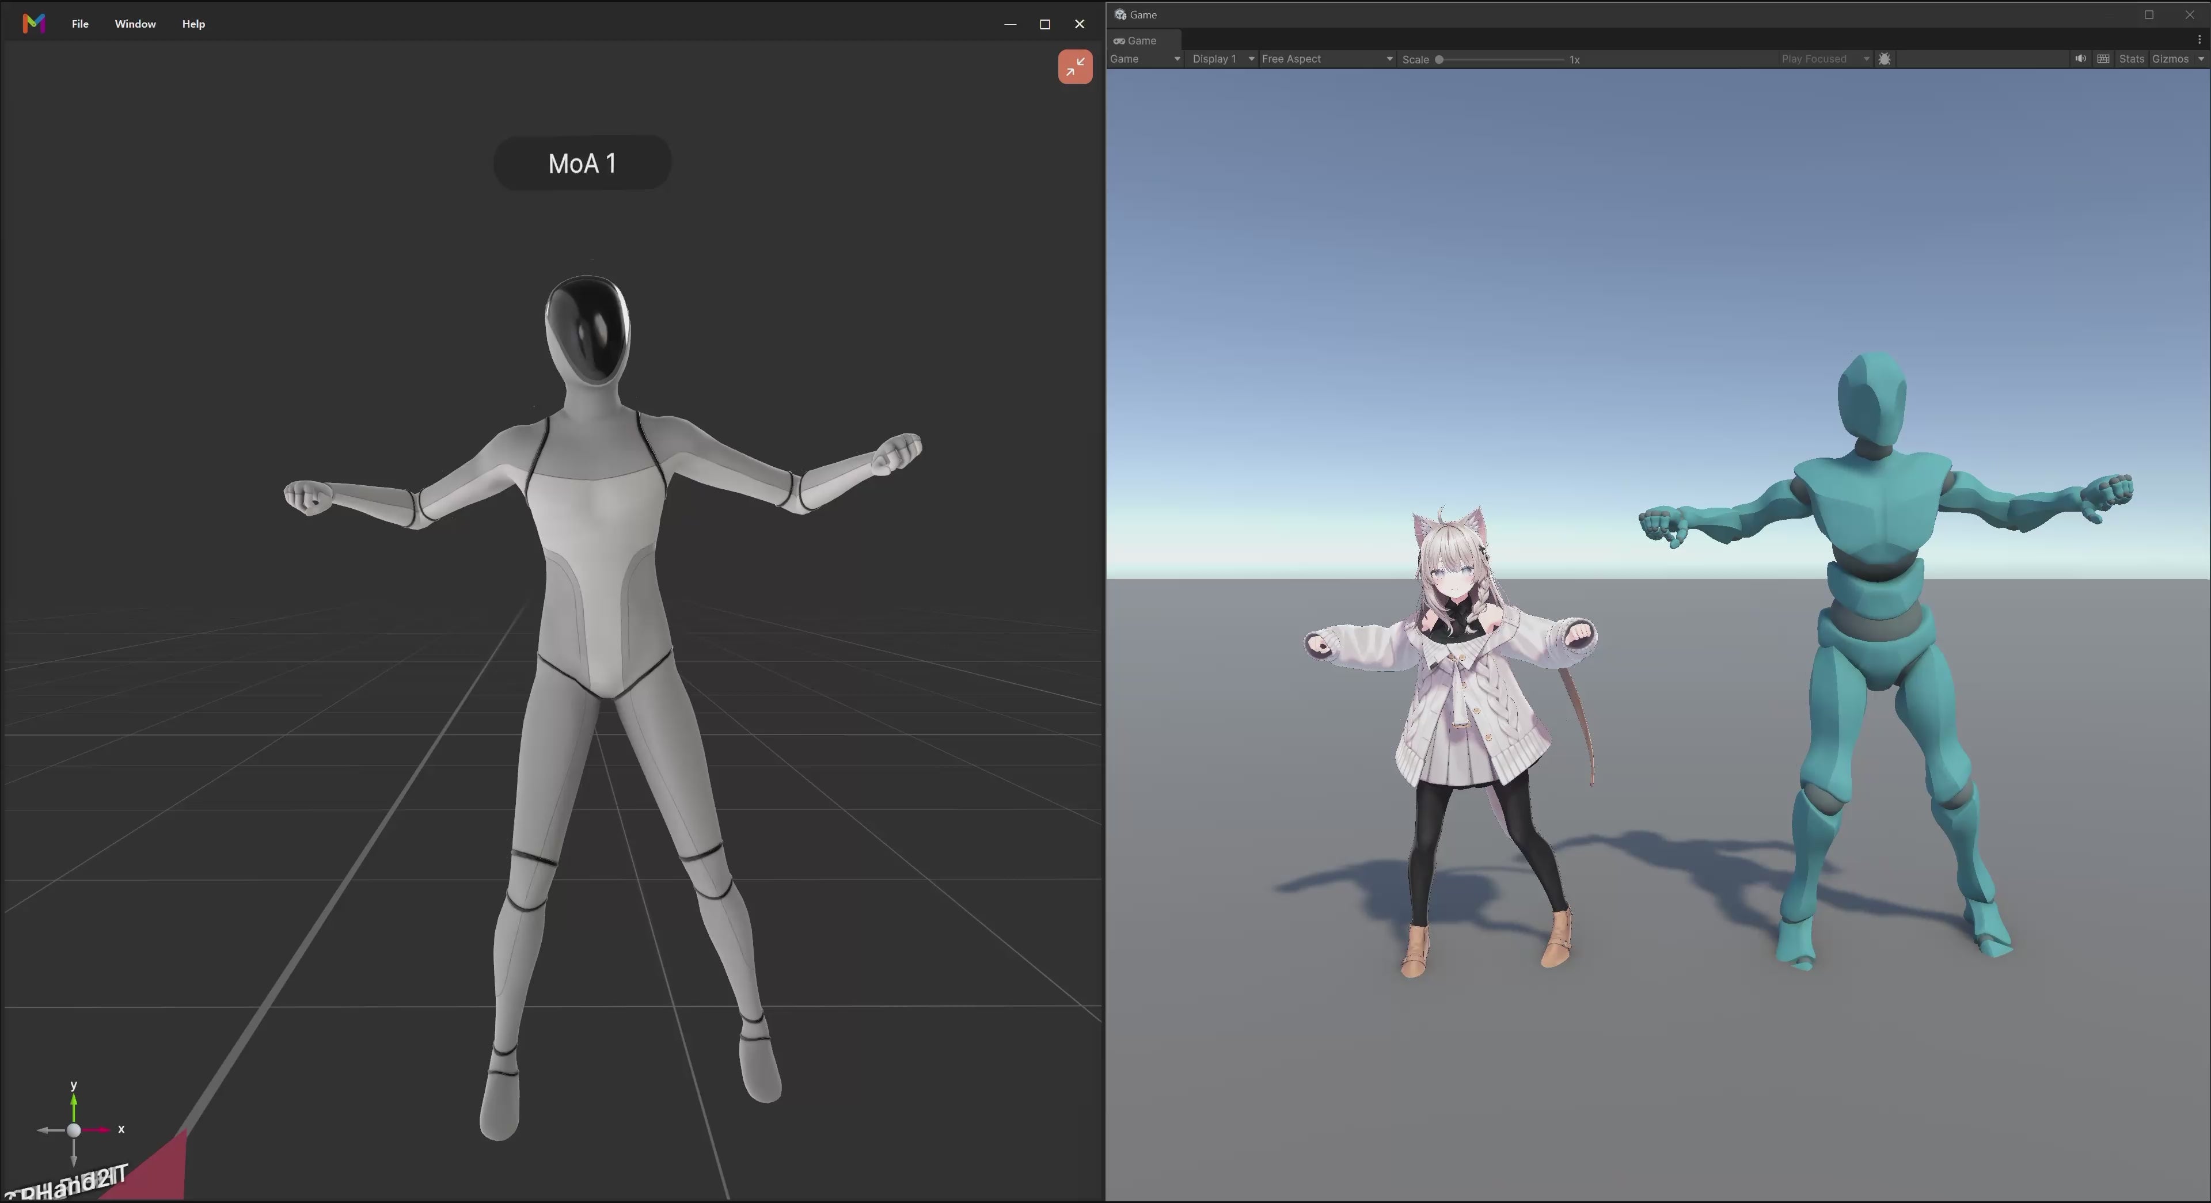This screenshot has height=1203, width=2211.
Task: Open the Help menu
Action: (193, 24)
